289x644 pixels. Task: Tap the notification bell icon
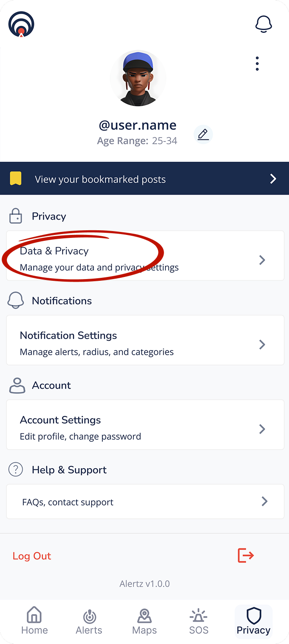263,24
